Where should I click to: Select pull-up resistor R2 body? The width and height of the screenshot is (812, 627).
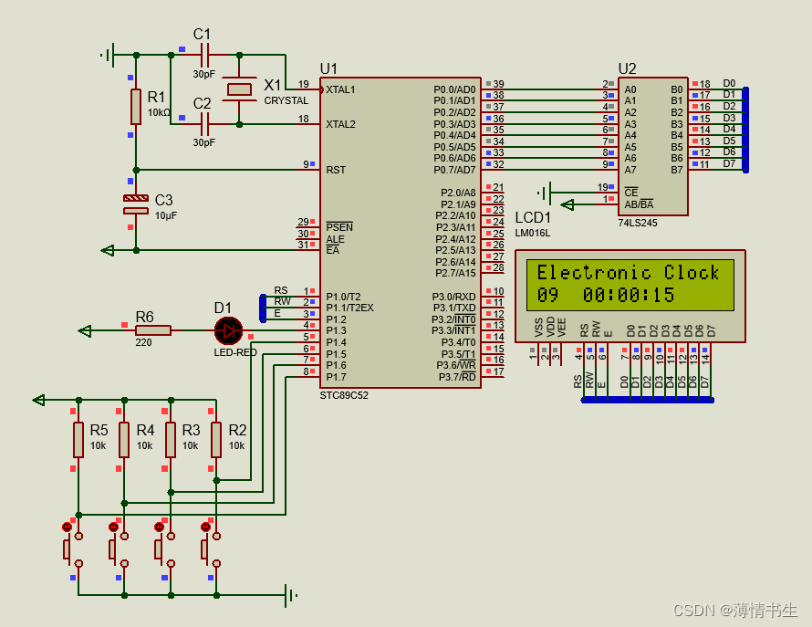pyautogui.click(x=216, y=439)
